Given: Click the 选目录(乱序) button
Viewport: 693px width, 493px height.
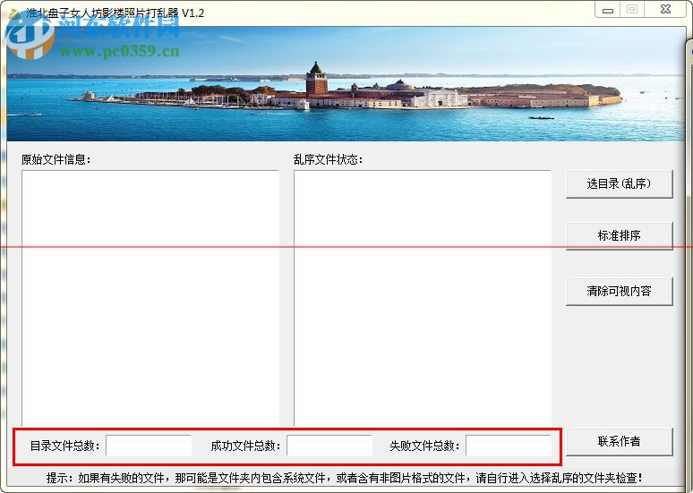Looking at the screenshot, I should tap(620, 183).
